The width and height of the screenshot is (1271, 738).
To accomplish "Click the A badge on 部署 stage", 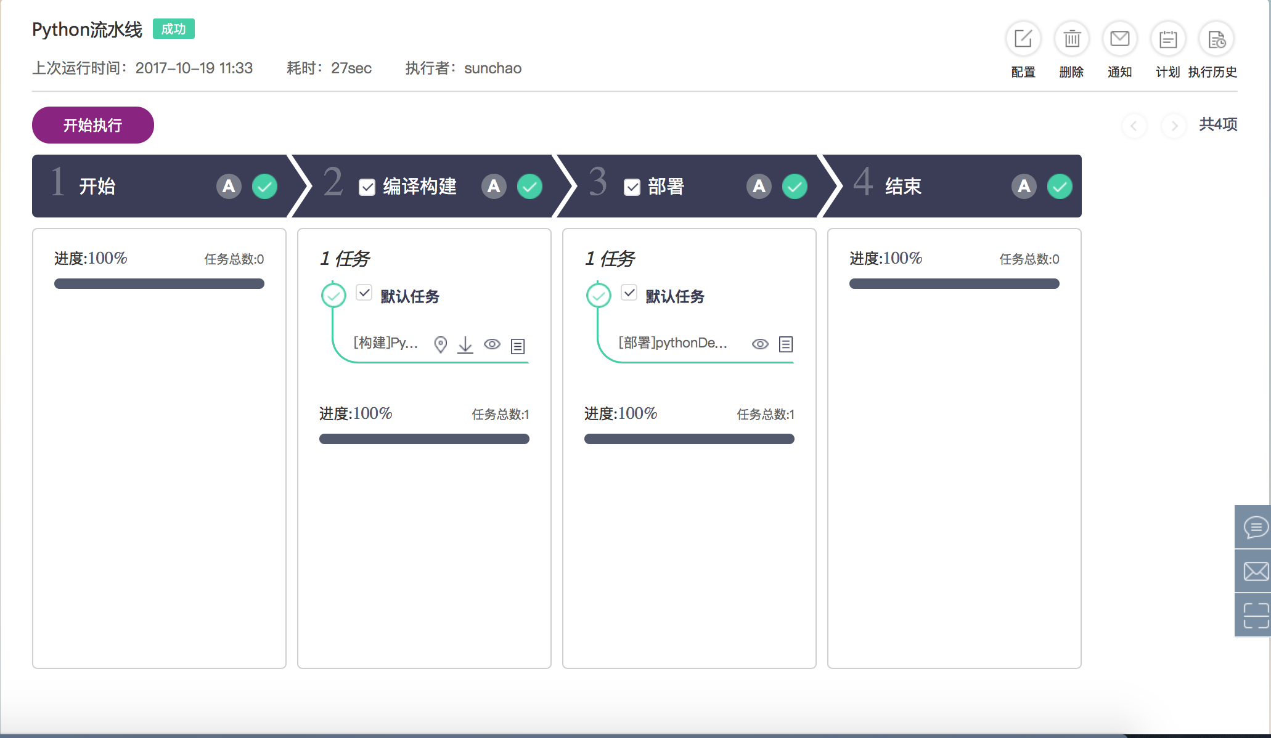I will point(759,186).
